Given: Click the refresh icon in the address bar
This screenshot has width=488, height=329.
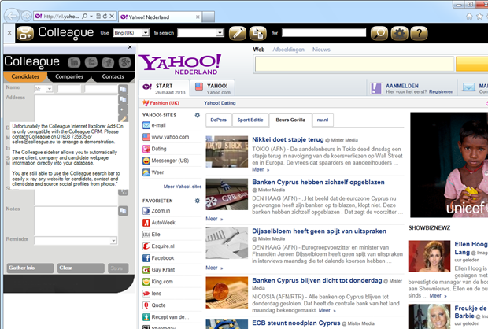Looking at the screenshot, I should [x=105, y=16].
